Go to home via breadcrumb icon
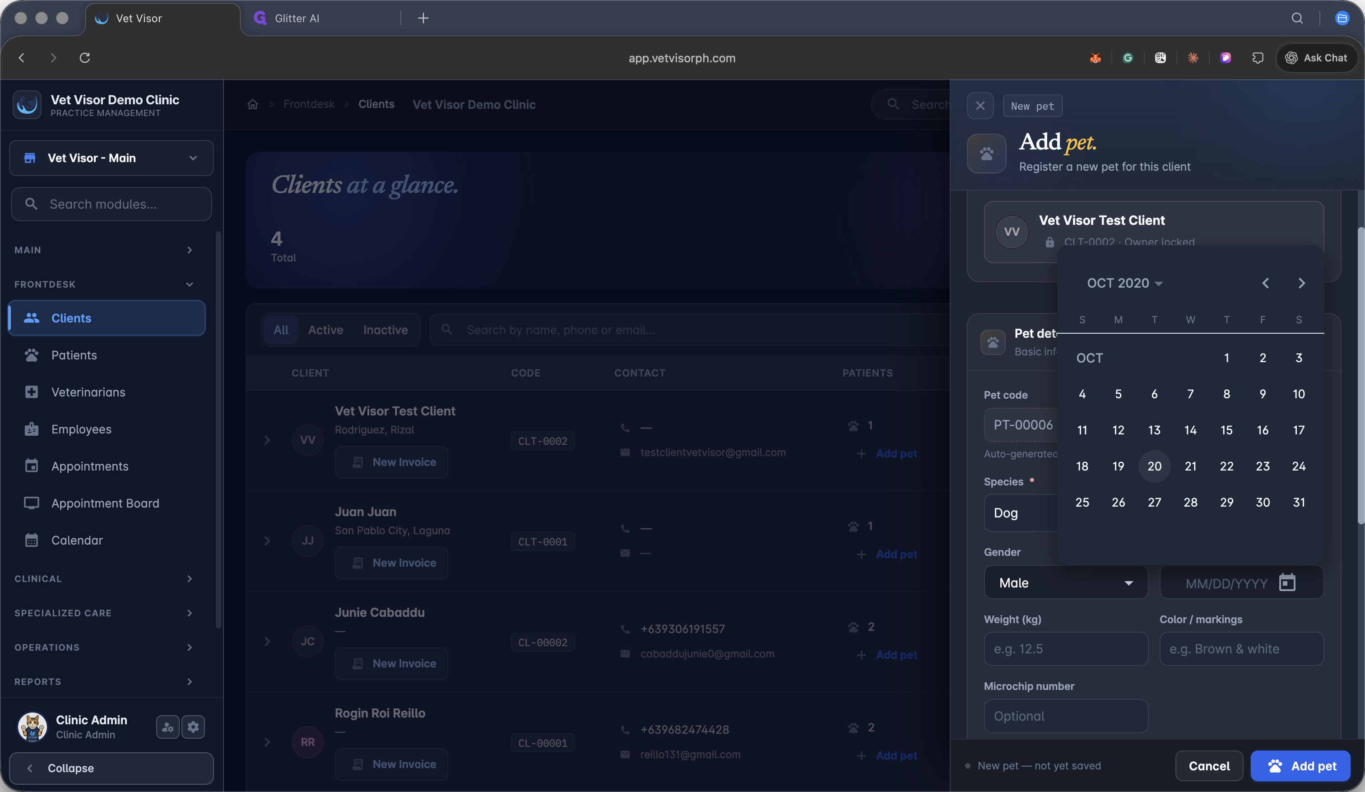 click(253, 105)
